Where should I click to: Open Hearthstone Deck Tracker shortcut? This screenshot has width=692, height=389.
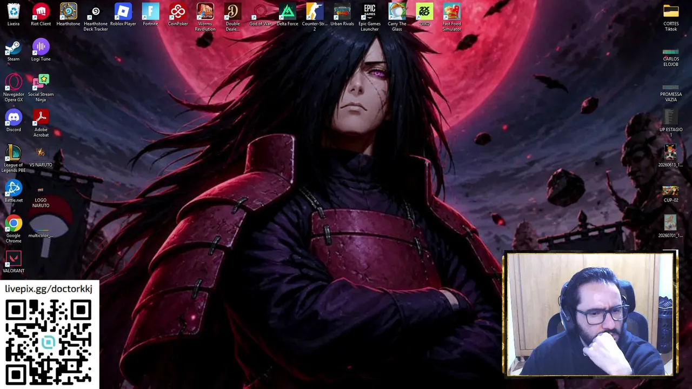click(96, 11)
